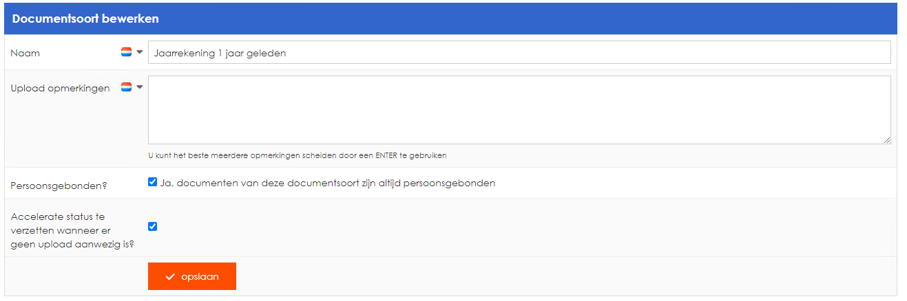
Task: Focus the Upload opmerkingen text area
Action: point(519,110)
